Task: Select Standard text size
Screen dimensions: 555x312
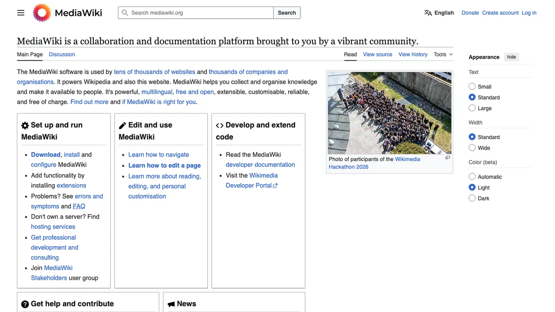Action: (x=472, y=97)
